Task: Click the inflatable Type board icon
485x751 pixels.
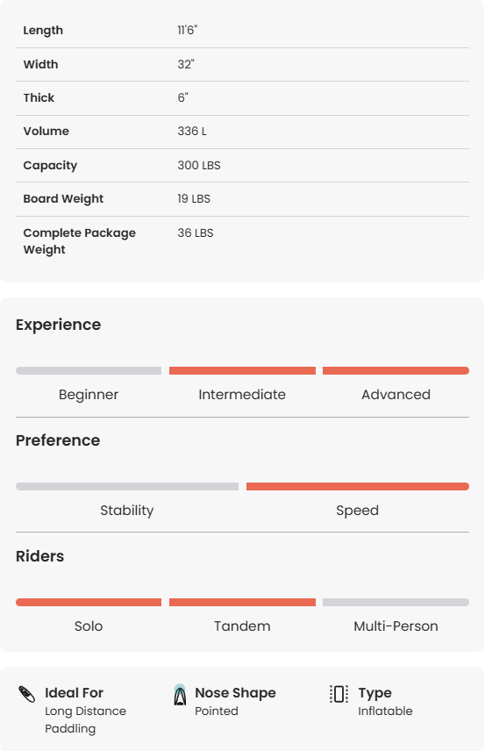Action: click(x=339, y=694)
